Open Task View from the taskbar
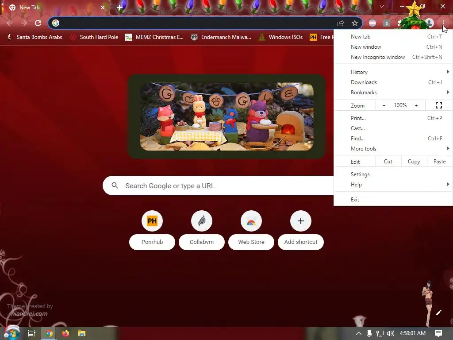Screen dimensions: 453x340 point(32,333)
